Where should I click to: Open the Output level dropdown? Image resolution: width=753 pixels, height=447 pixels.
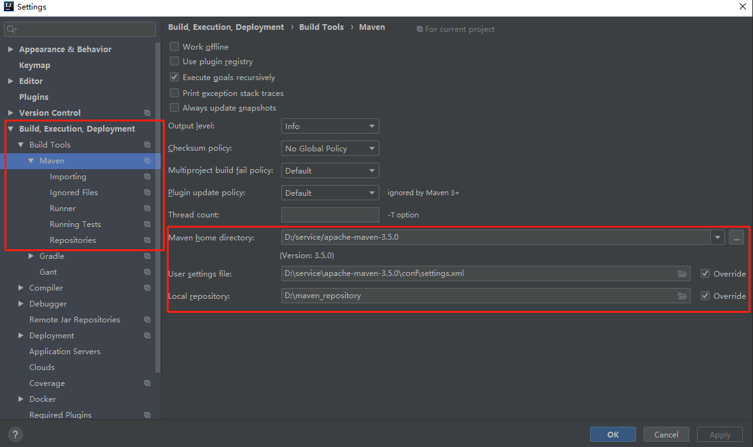330,126
